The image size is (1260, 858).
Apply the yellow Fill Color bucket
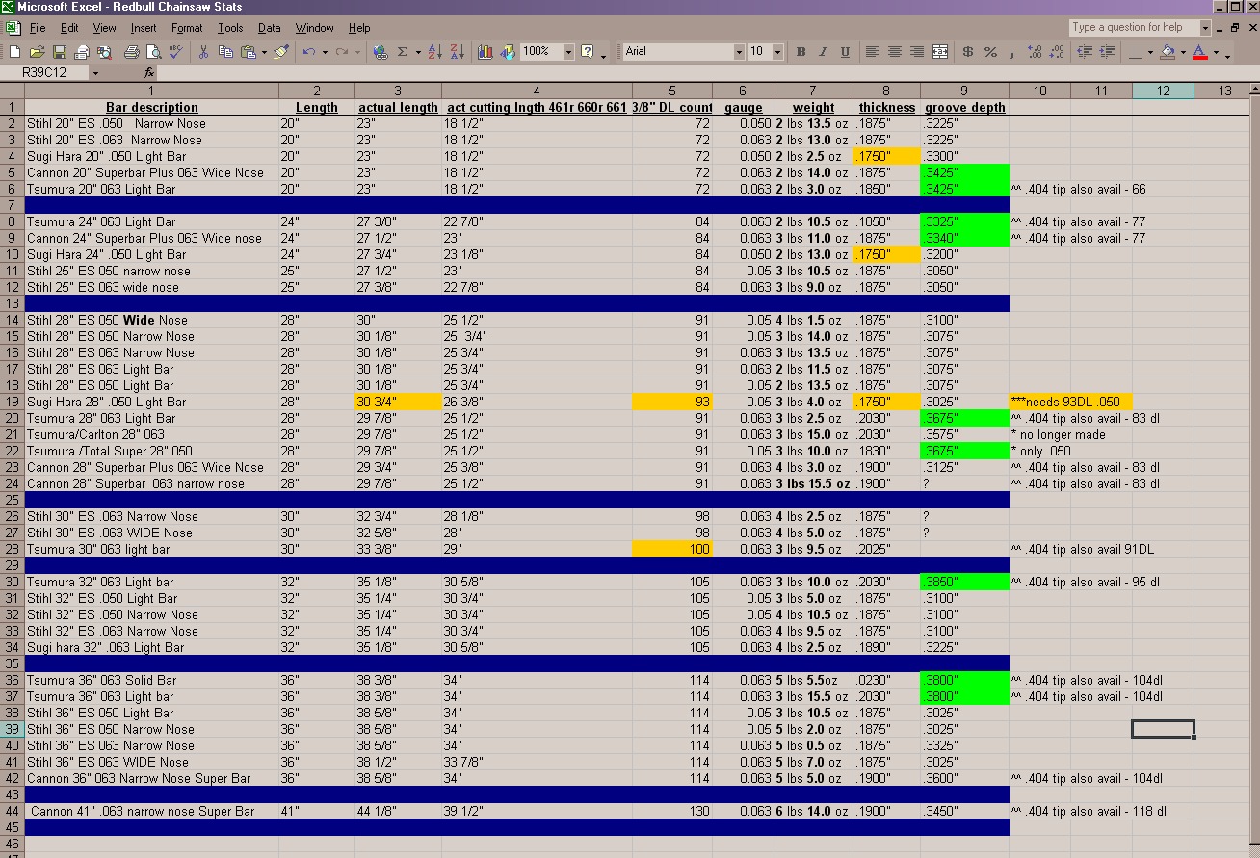tap(1168, 52)
